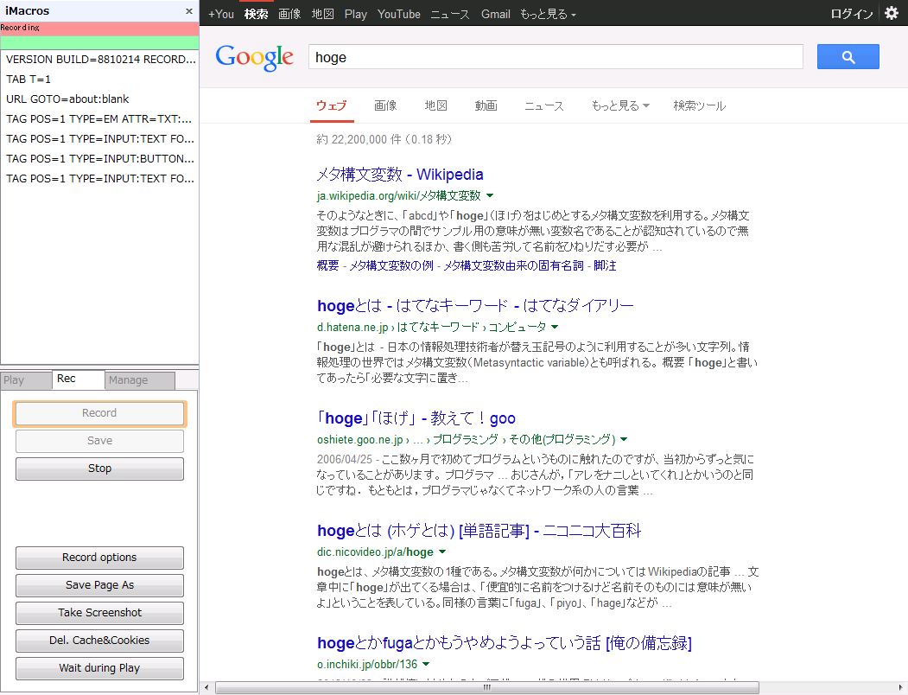Click the +You link in top bar
The image size is (908, 695).
click(x=220, y=14)
